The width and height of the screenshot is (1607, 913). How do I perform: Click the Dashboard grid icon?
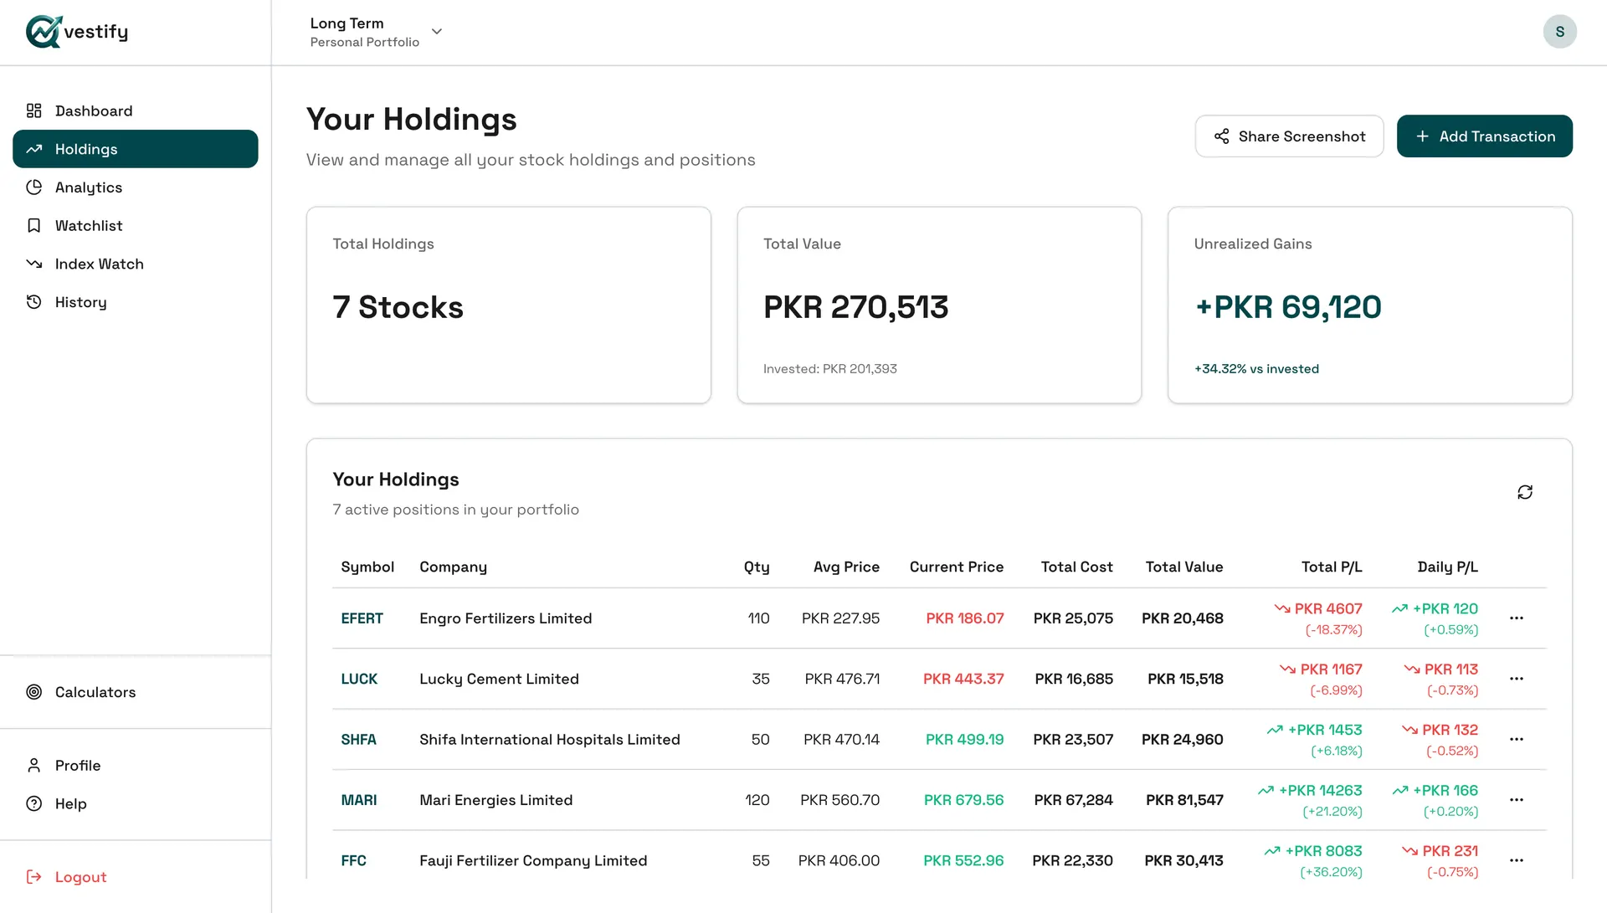34,110
